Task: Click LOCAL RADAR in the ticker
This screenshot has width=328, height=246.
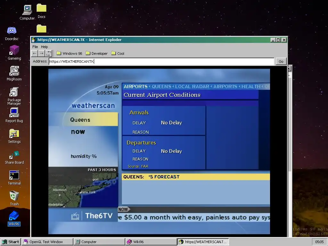Action: 192,86
